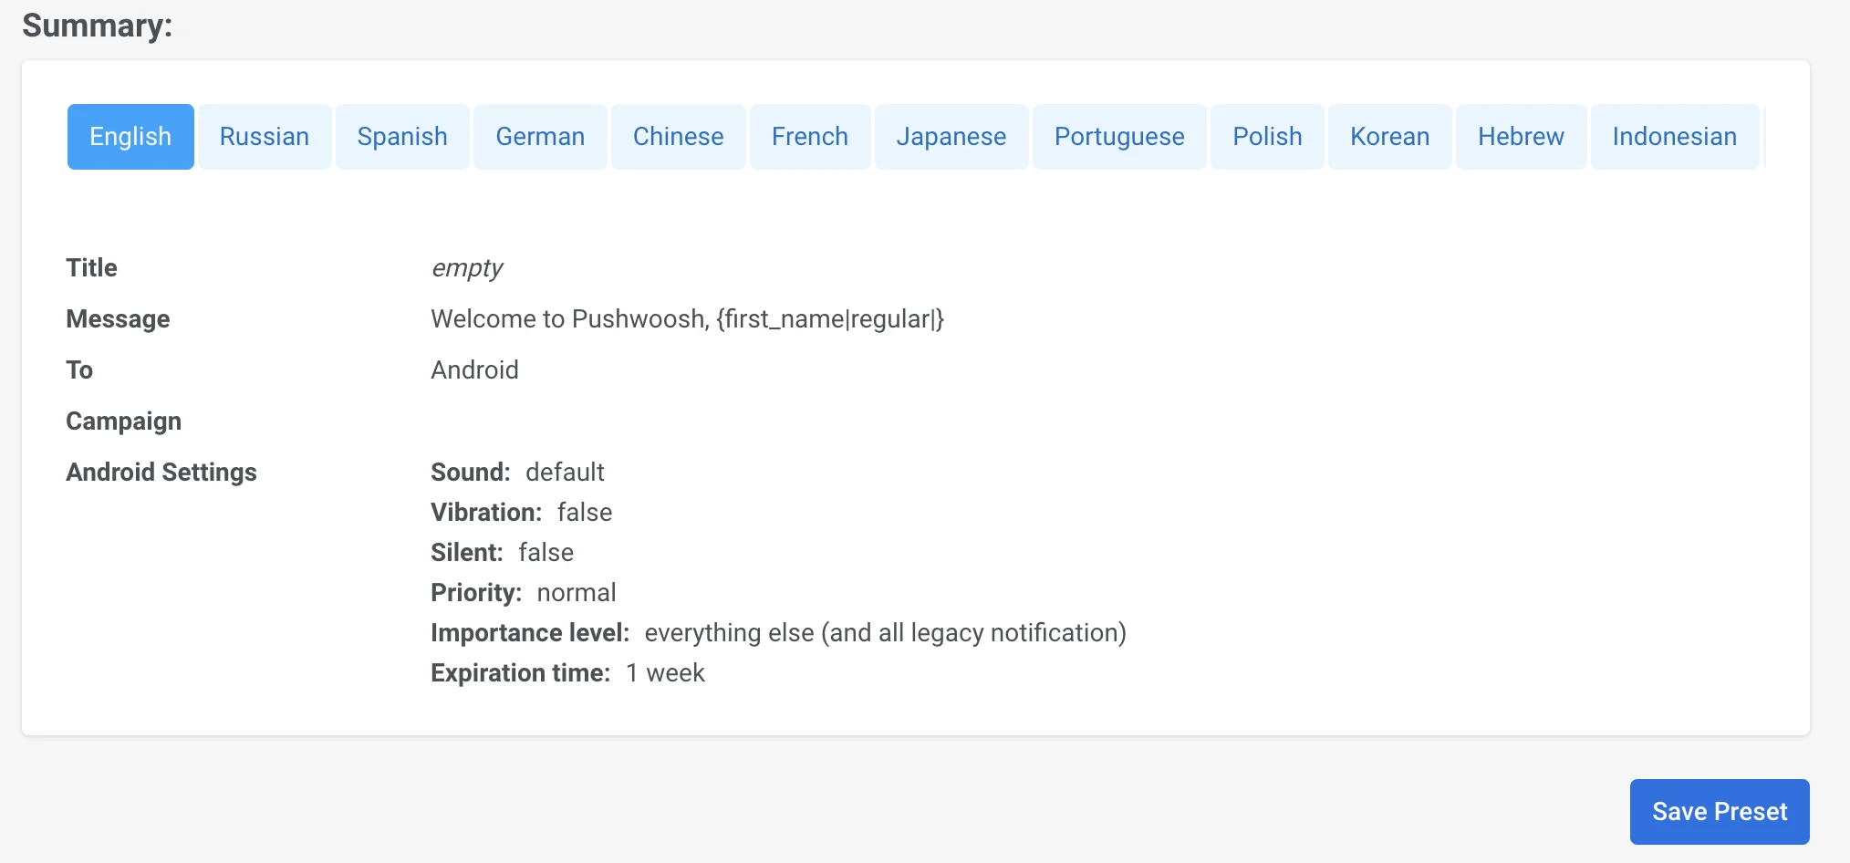Click the Importance level setting value
The height and width of the screenshot is (863, 1850).
point(885,633)
